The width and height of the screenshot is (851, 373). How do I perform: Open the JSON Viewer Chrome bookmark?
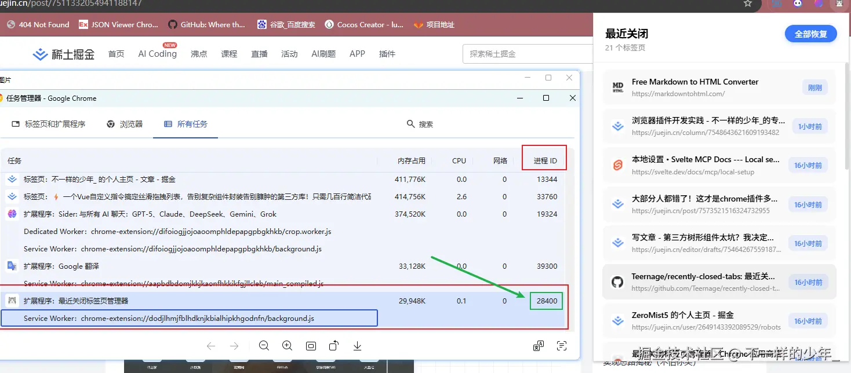pyautogui.click(x=118, y=24)
